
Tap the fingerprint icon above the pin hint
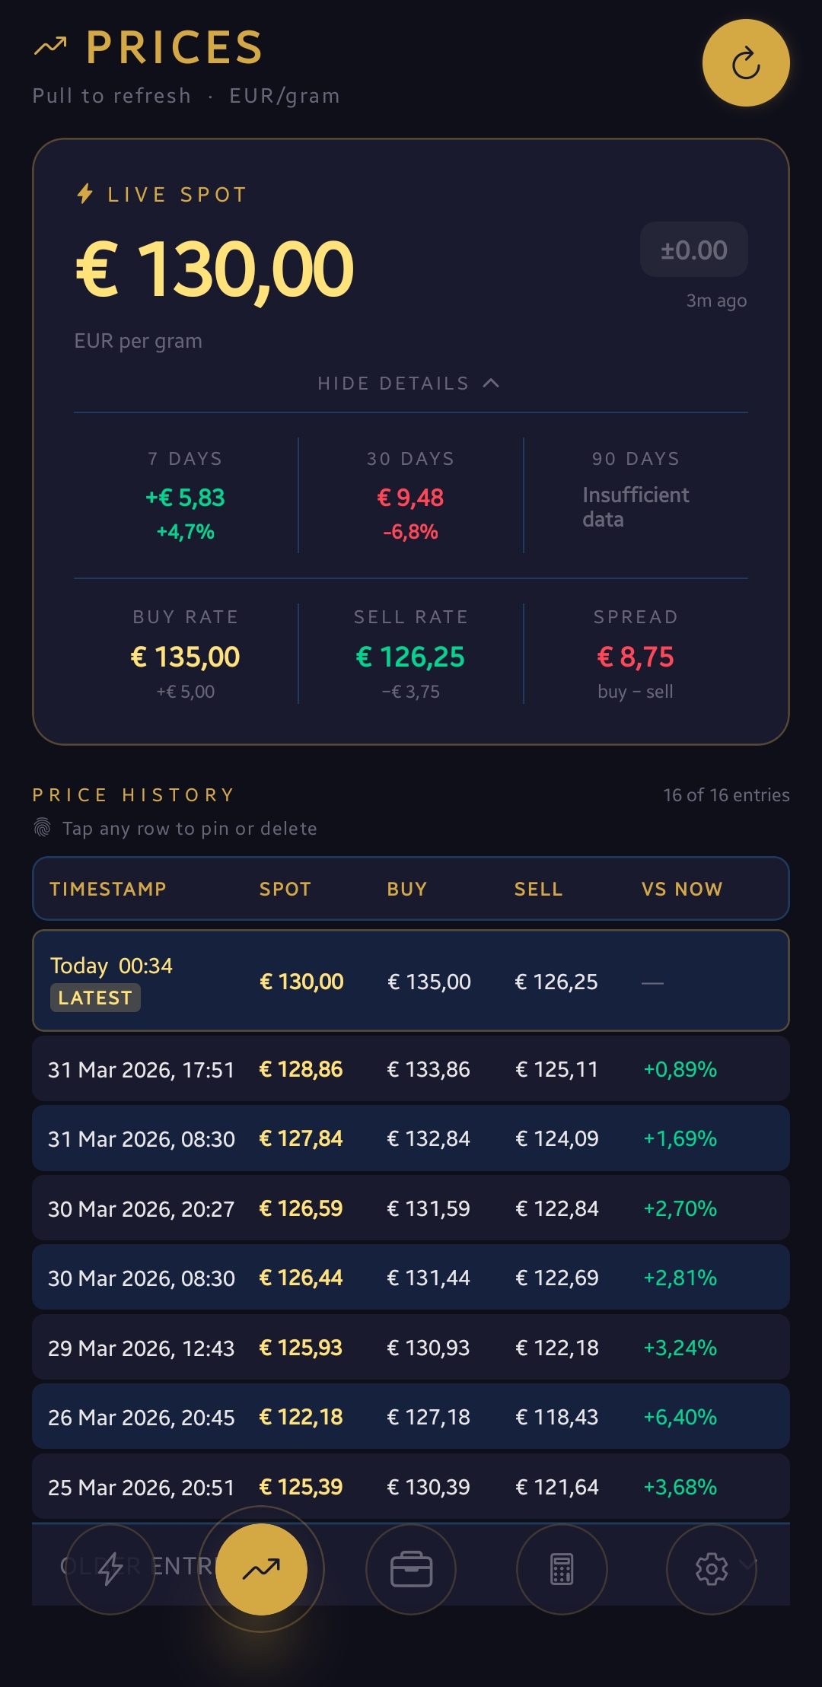click(x=42, y=827)
